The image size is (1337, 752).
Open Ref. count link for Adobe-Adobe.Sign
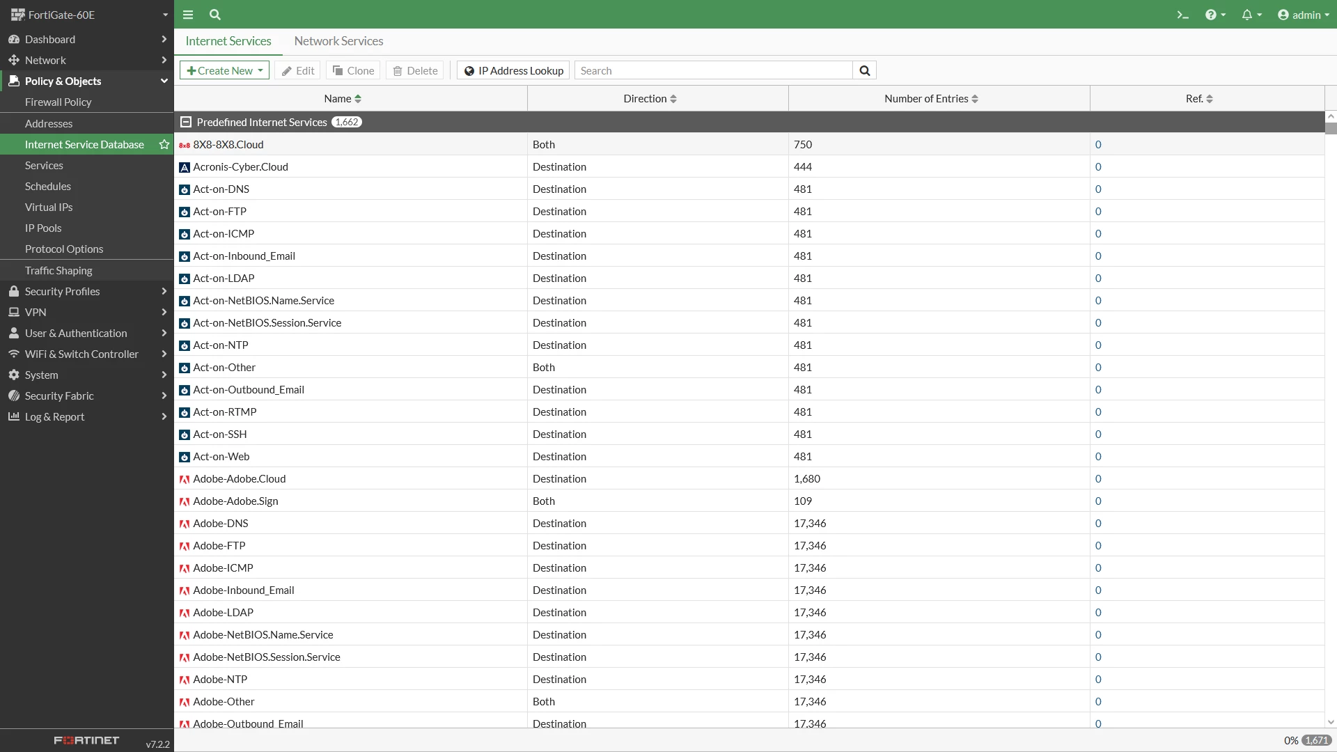pos(1098,501)
